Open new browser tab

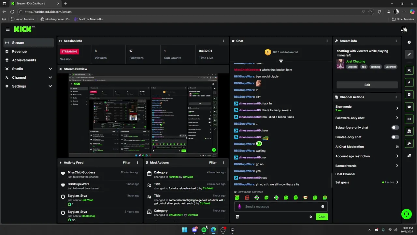(65, 4)
